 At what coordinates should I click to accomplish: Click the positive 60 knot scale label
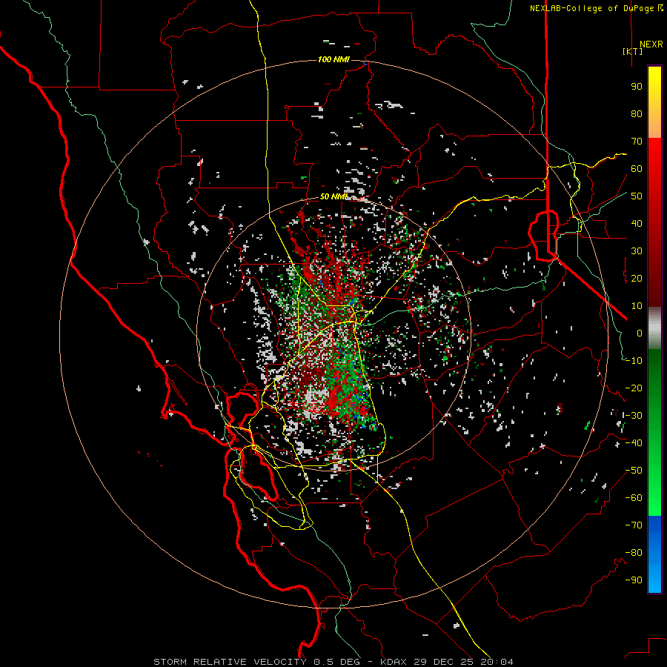(x=637, y=169)
